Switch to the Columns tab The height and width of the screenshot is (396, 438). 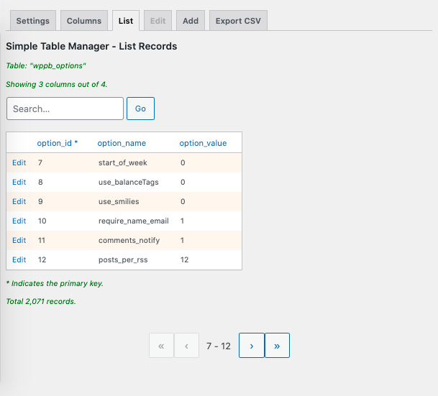tap(84, 21)
